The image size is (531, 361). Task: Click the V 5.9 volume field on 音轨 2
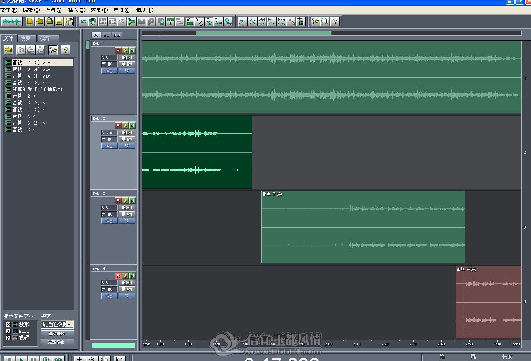109,132
